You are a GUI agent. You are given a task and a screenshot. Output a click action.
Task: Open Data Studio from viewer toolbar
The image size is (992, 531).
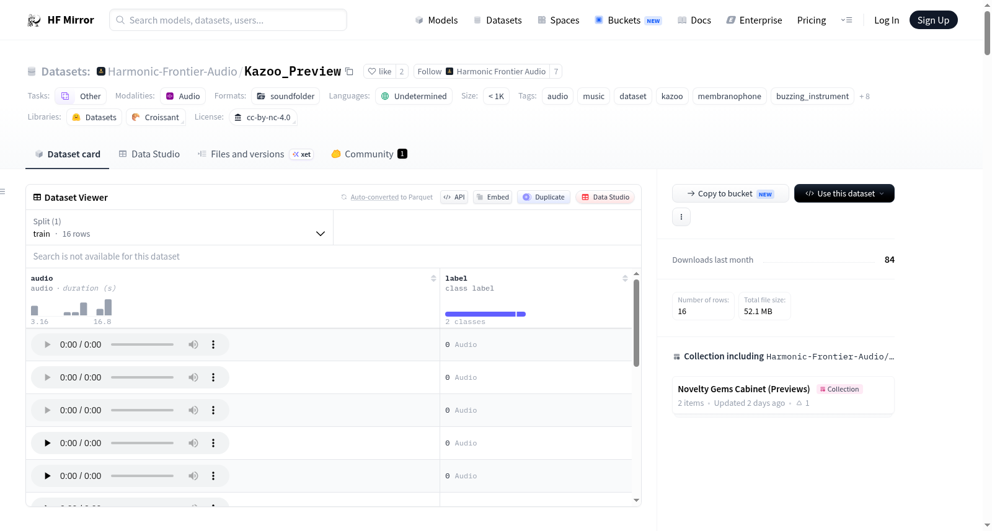coord(605,197)
